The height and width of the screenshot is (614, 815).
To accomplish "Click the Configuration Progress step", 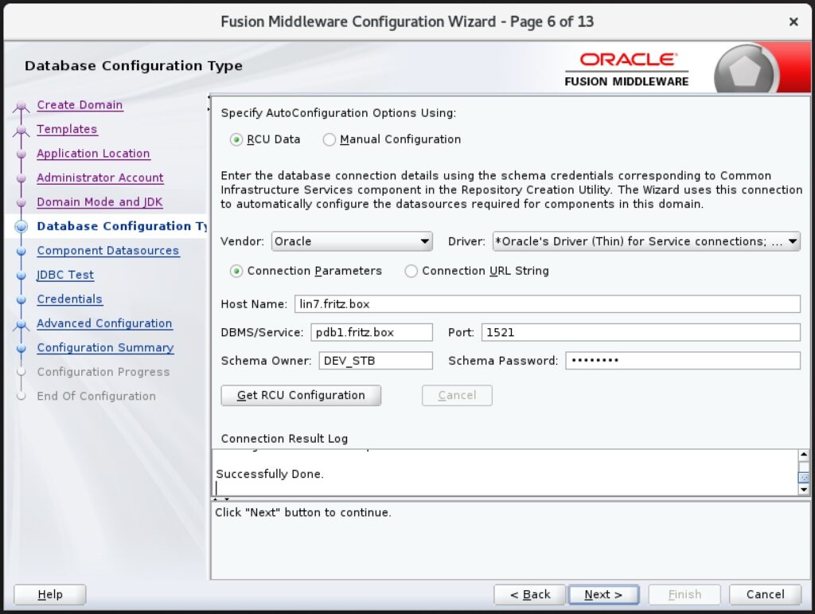I will (103, 372).
